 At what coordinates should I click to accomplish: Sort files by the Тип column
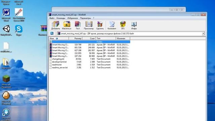point(106,38)
